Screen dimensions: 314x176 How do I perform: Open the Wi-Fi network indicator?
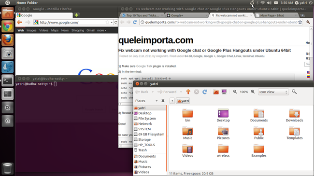263,2
